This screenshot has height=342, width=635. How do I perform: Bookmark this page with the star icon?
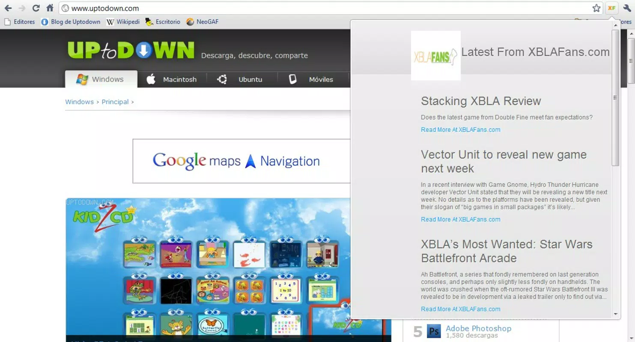click(x=596, y=8)
